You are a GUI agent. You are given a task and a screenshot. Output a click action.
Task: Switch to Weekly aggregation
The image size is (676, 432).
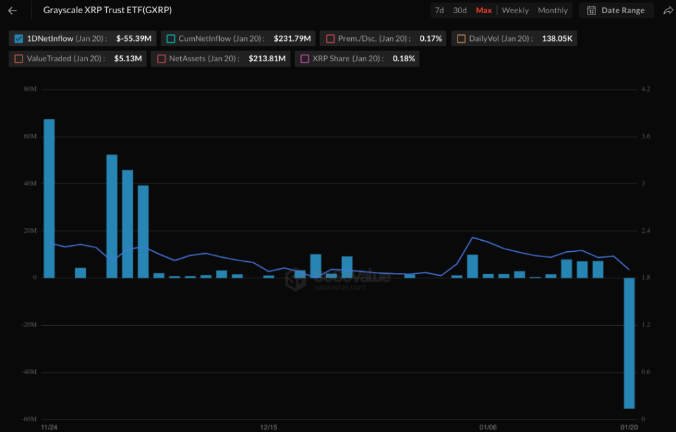[x=515, y=11]
